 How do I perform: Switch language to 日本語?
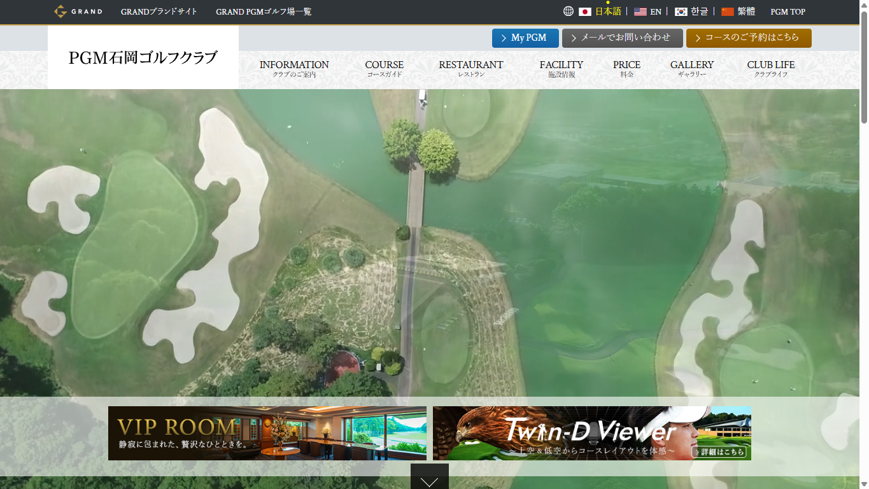[608, 11]
